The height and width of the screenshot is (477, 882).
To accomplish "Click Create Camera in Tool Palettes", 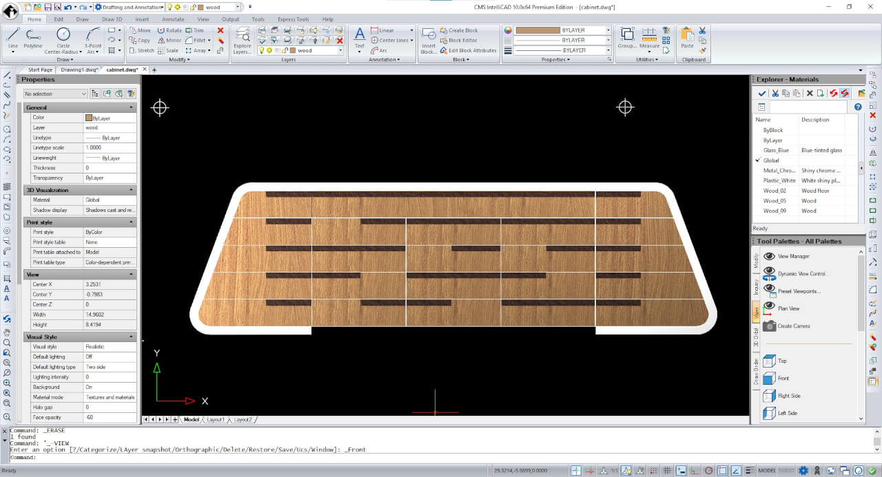I will pos(786,326).
